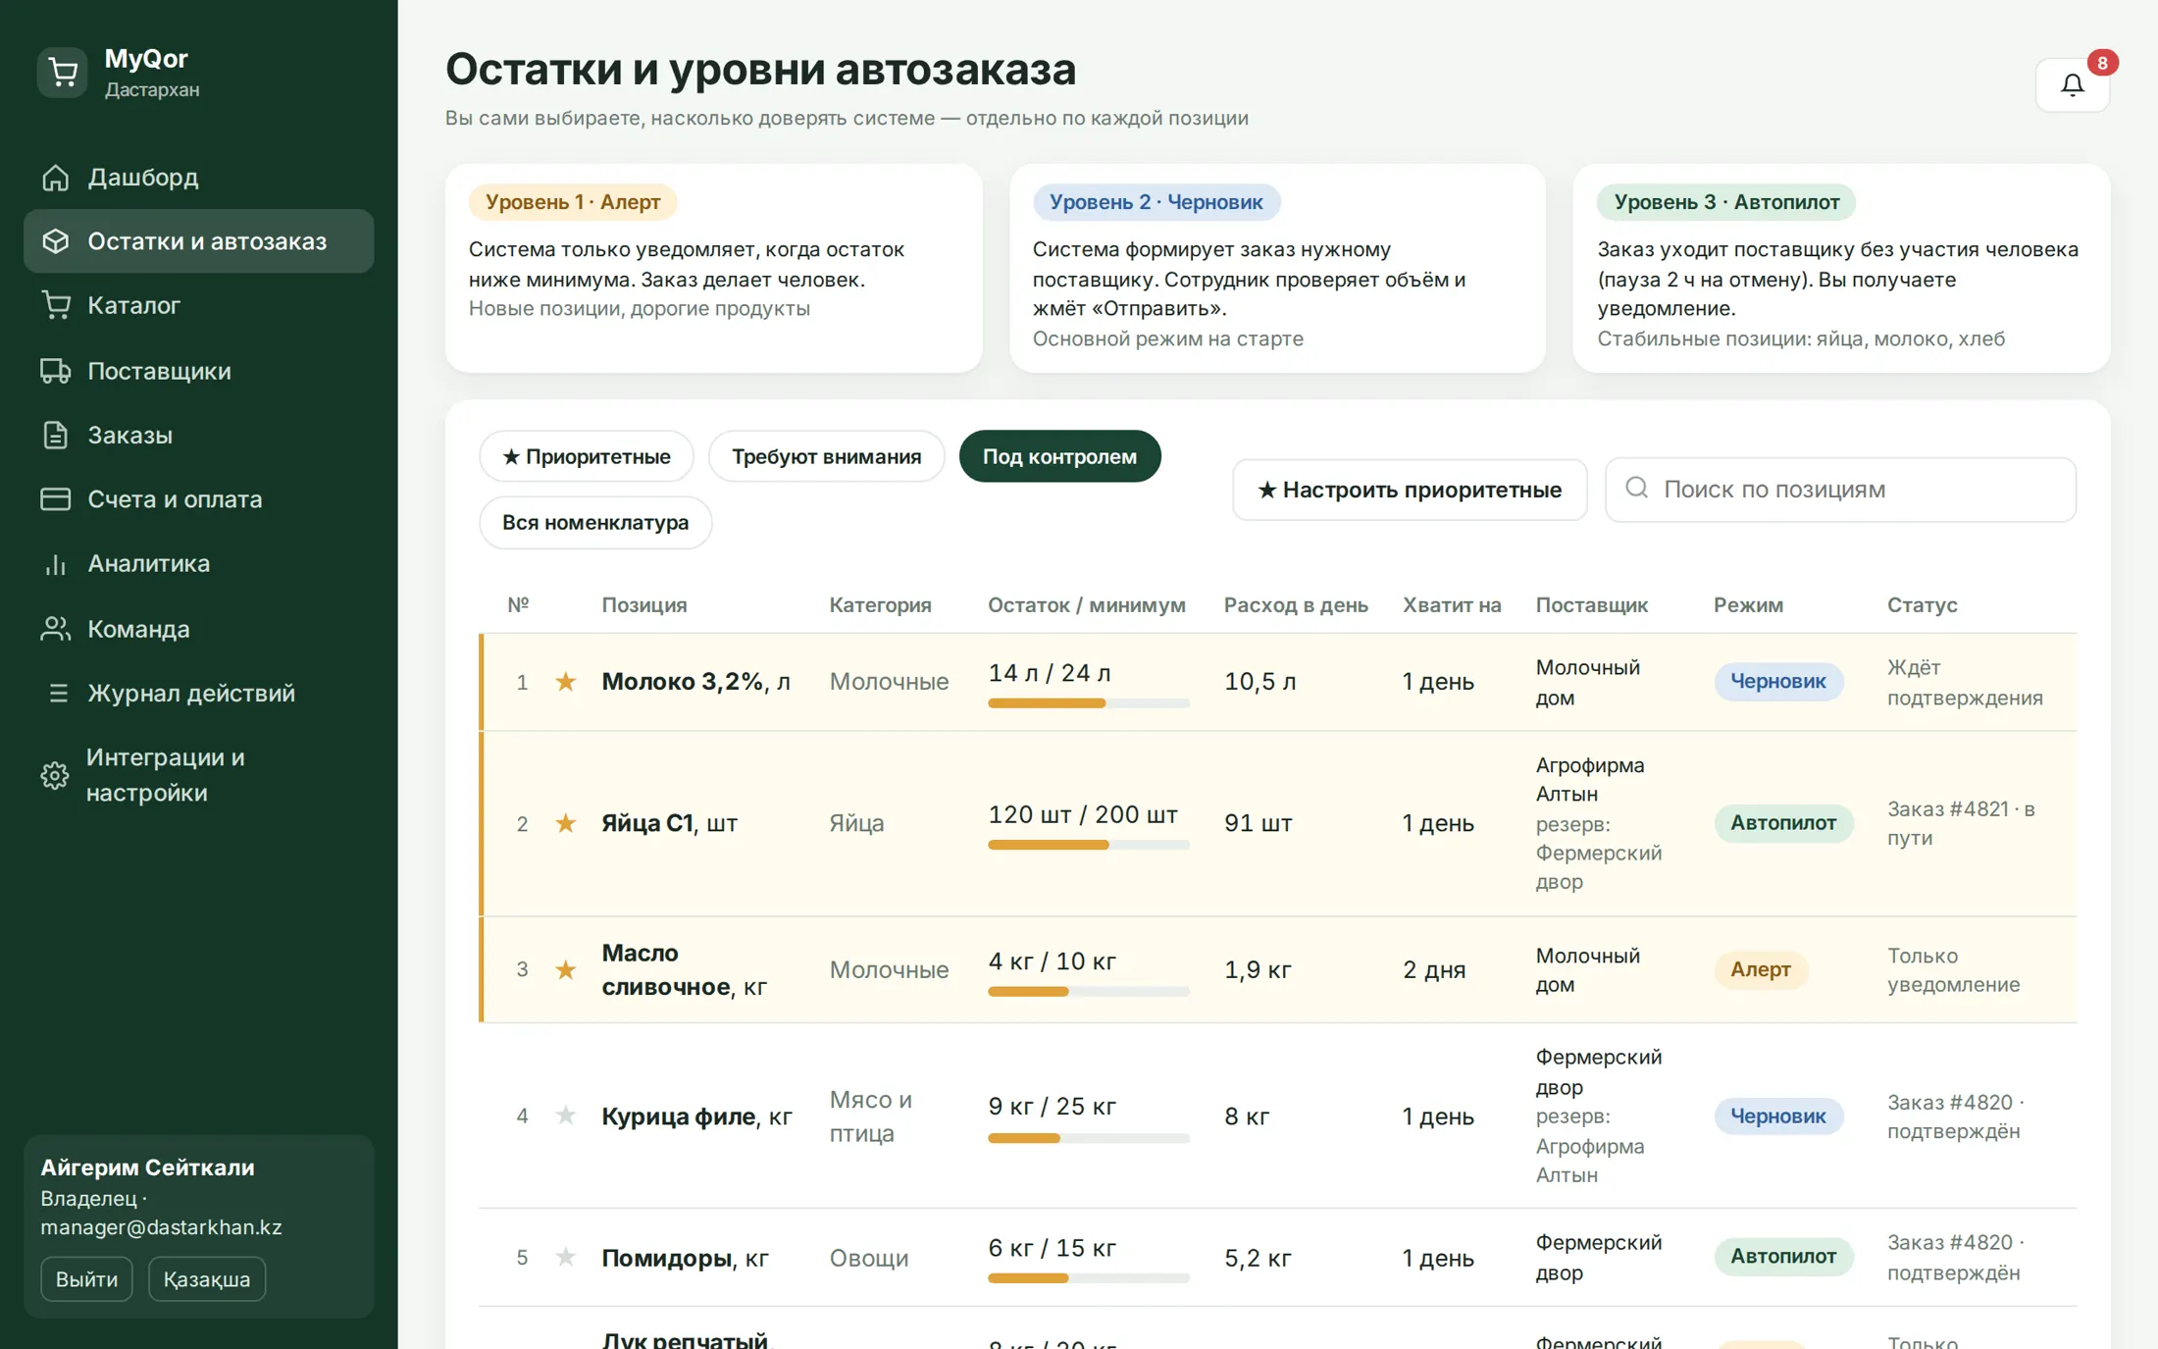The height and width of the screenshot is (1349, 2158).
Task: Select the Приоритетные filter tab
Action: tap(586, 456)
